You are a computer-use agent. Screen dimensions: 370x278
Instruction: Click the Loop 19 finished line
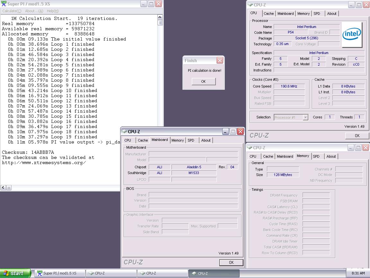[52, 137]
